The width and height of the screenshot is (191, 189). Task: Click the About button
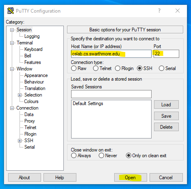click(x=24, y=178)
